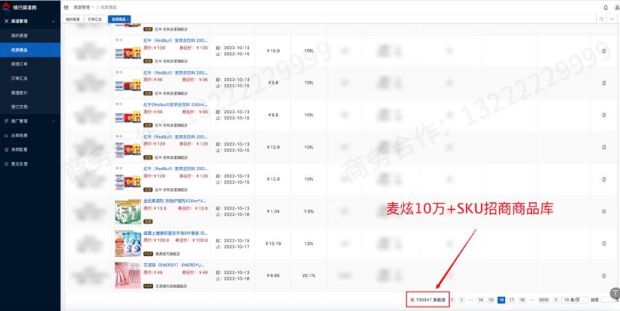Collapse the 渠道管理 sidebar group chevron

click(54, 22)
